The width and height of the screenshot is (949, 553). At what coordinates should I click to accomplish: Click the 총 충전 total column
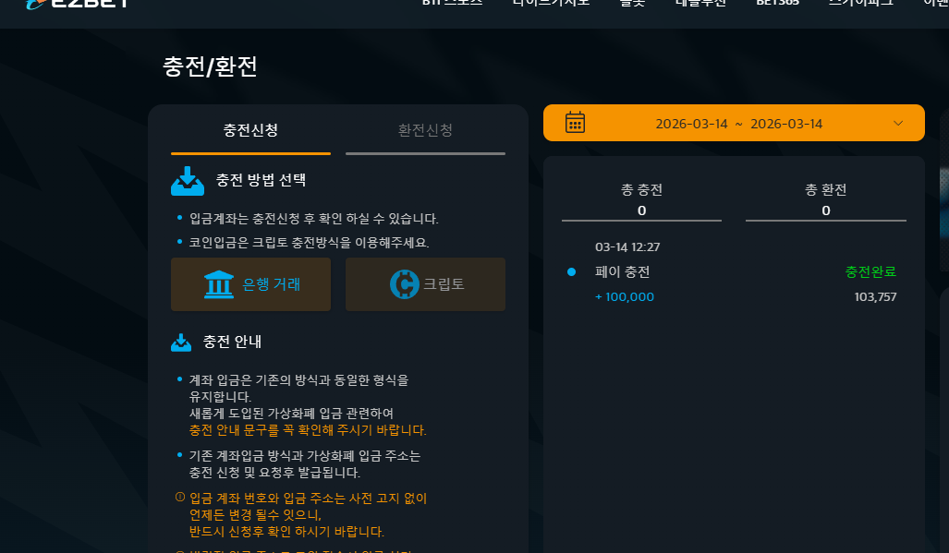pyautogui.click(x=641, y=200)
